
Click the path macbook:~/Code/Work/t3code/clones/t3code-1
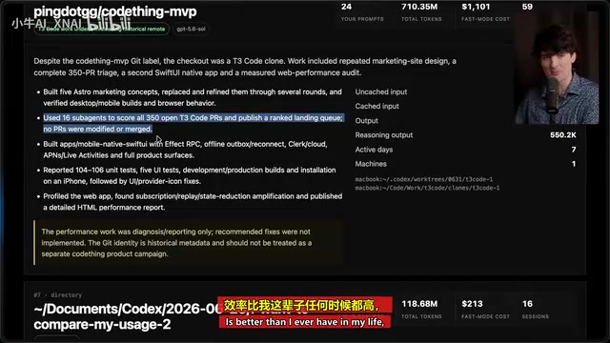tap(427, 188)
